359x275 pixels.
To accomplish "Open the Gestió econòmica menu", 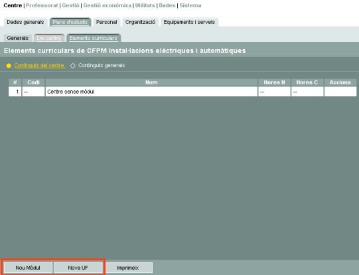I will pyautogui.click(x=107, y=5).
